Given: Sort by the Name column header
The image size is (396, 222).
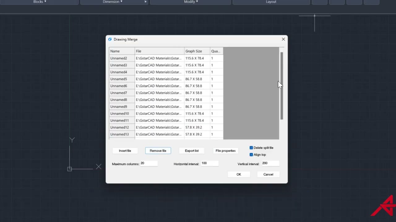Looking at the screenshot, I should tap(122, 51).
